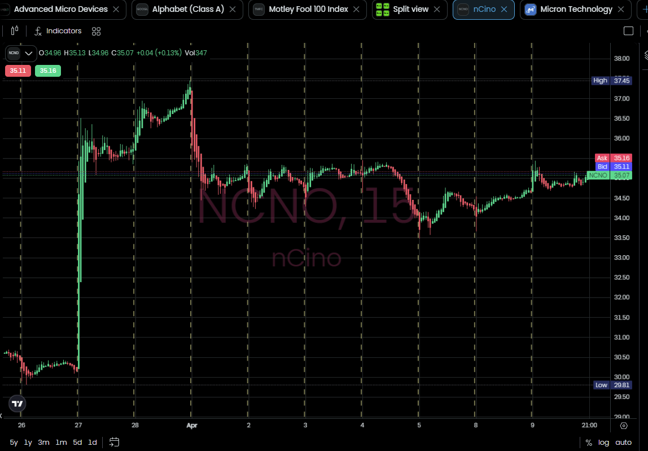Viewport: 648px width, 451px height.
Task: Open chart settings gear near time axis
Action: 624,426
